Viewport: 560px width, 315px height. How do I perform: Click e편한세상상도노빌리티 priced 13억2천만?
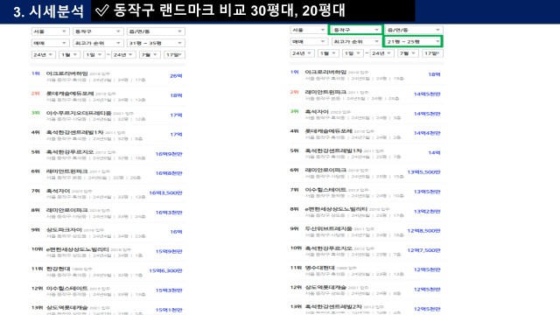click(336, 208)
